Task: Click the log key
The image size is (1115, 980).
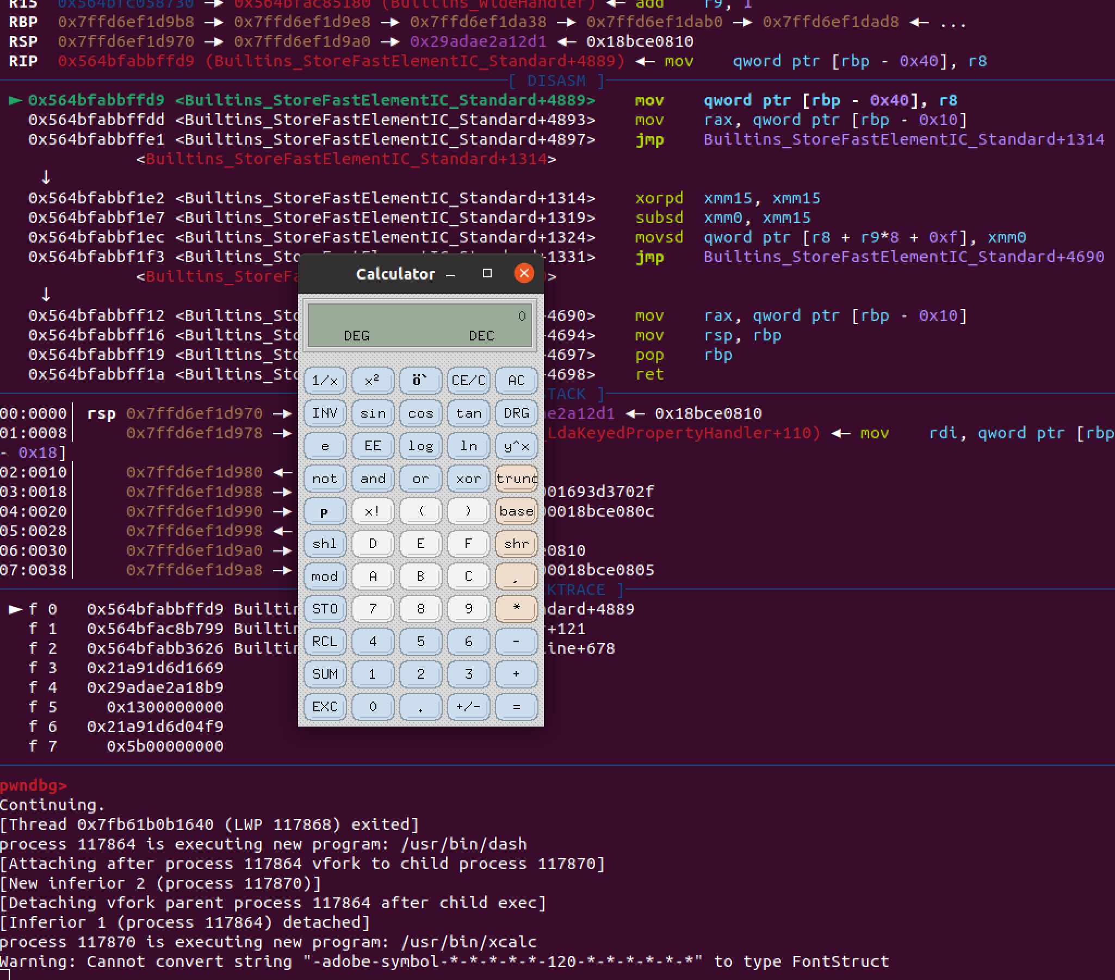Action: click(420, 445)
